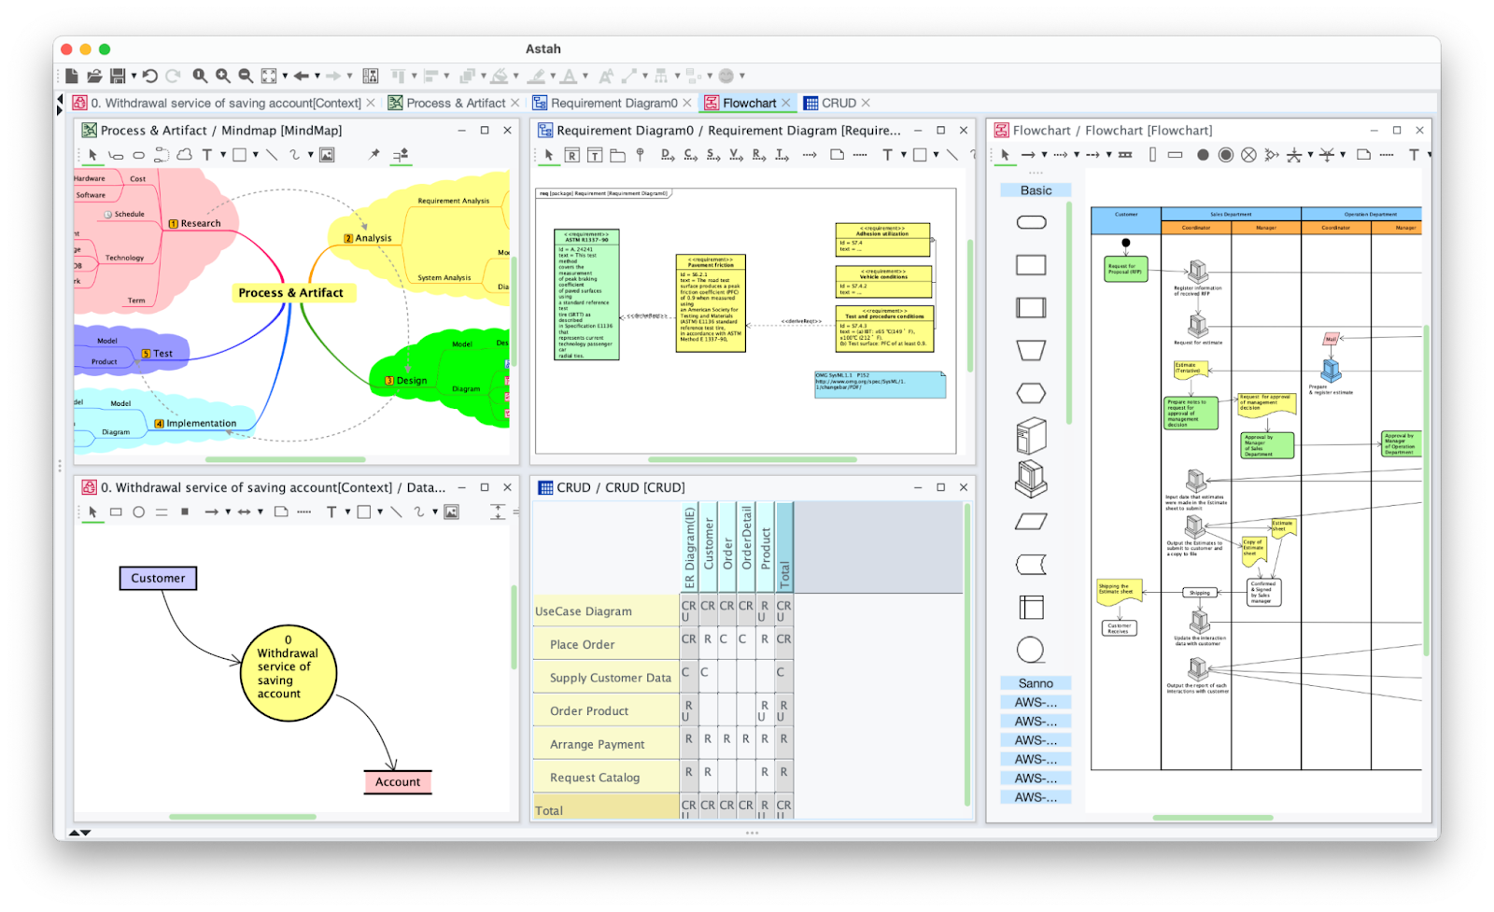This screenshot has height=912, width=1494.
Task: Save the project with the floppy icon
Action: pyautogui.click(x=118, y=76)
